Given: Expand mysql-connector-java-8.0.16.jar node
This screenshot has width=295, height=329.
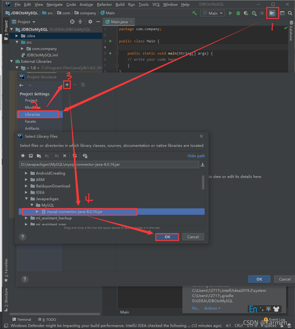Looking at the screenshot, I should click(37, 211).
